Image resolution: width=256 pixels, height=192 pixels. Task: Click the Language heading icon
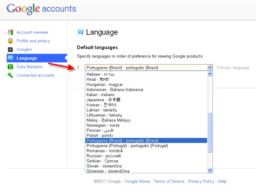(80, 32)
